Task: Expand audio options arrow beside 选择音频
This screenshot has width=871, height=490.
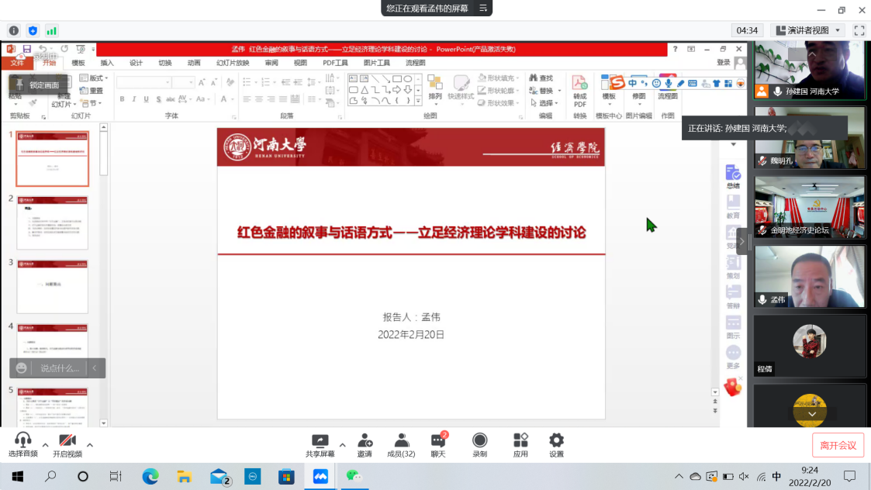Action: (45, 445)
